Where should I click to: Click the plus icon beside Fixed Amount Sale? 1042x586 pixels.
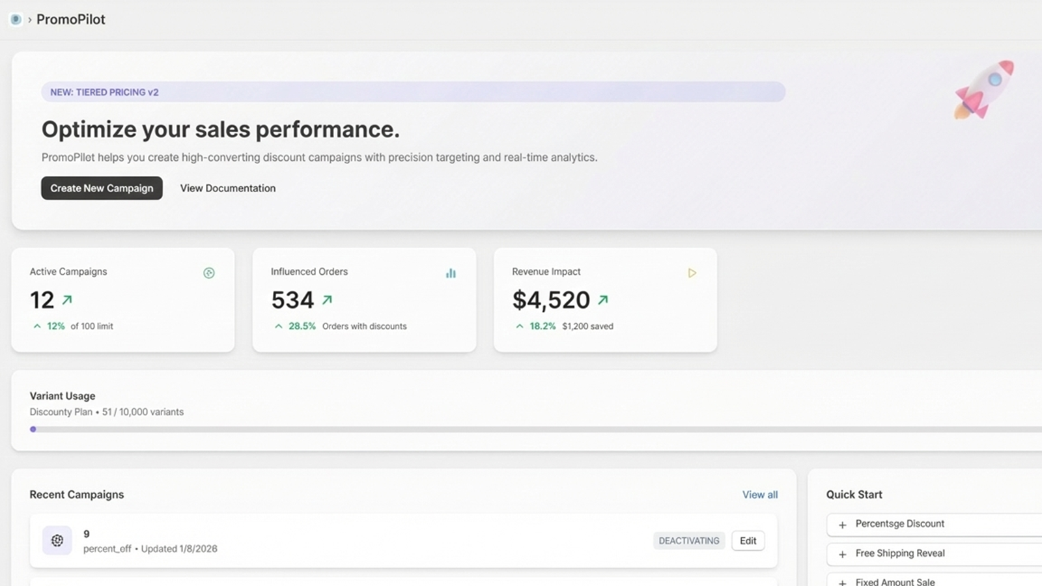coord(843,582)
